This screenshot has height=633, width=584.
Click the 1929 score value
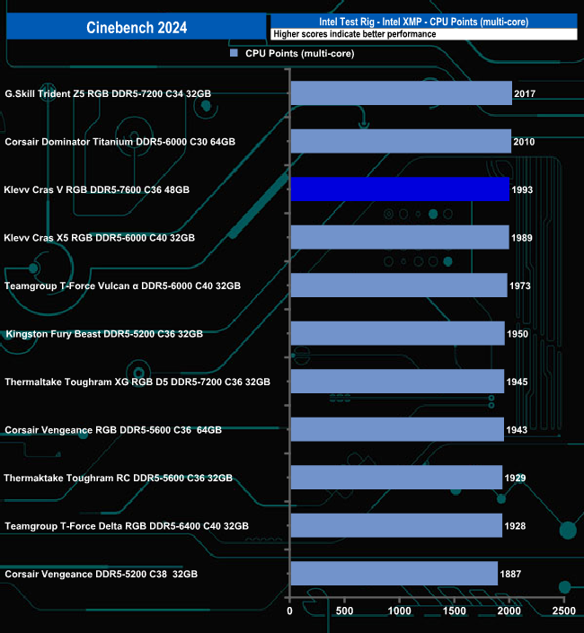pyautogui.click(x=516, y=478)
